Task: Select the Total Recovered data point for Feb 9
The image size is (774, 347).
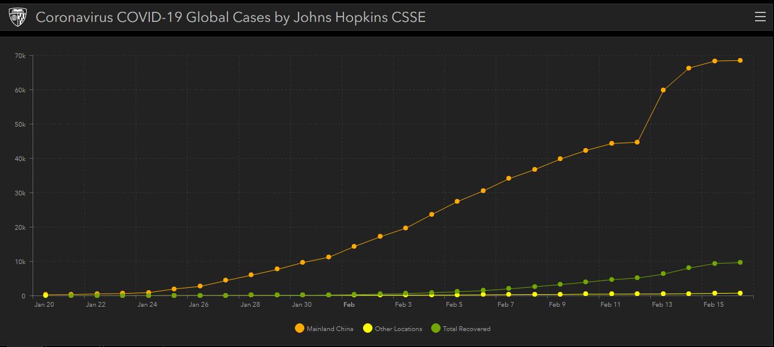Action: pos(560,284)
